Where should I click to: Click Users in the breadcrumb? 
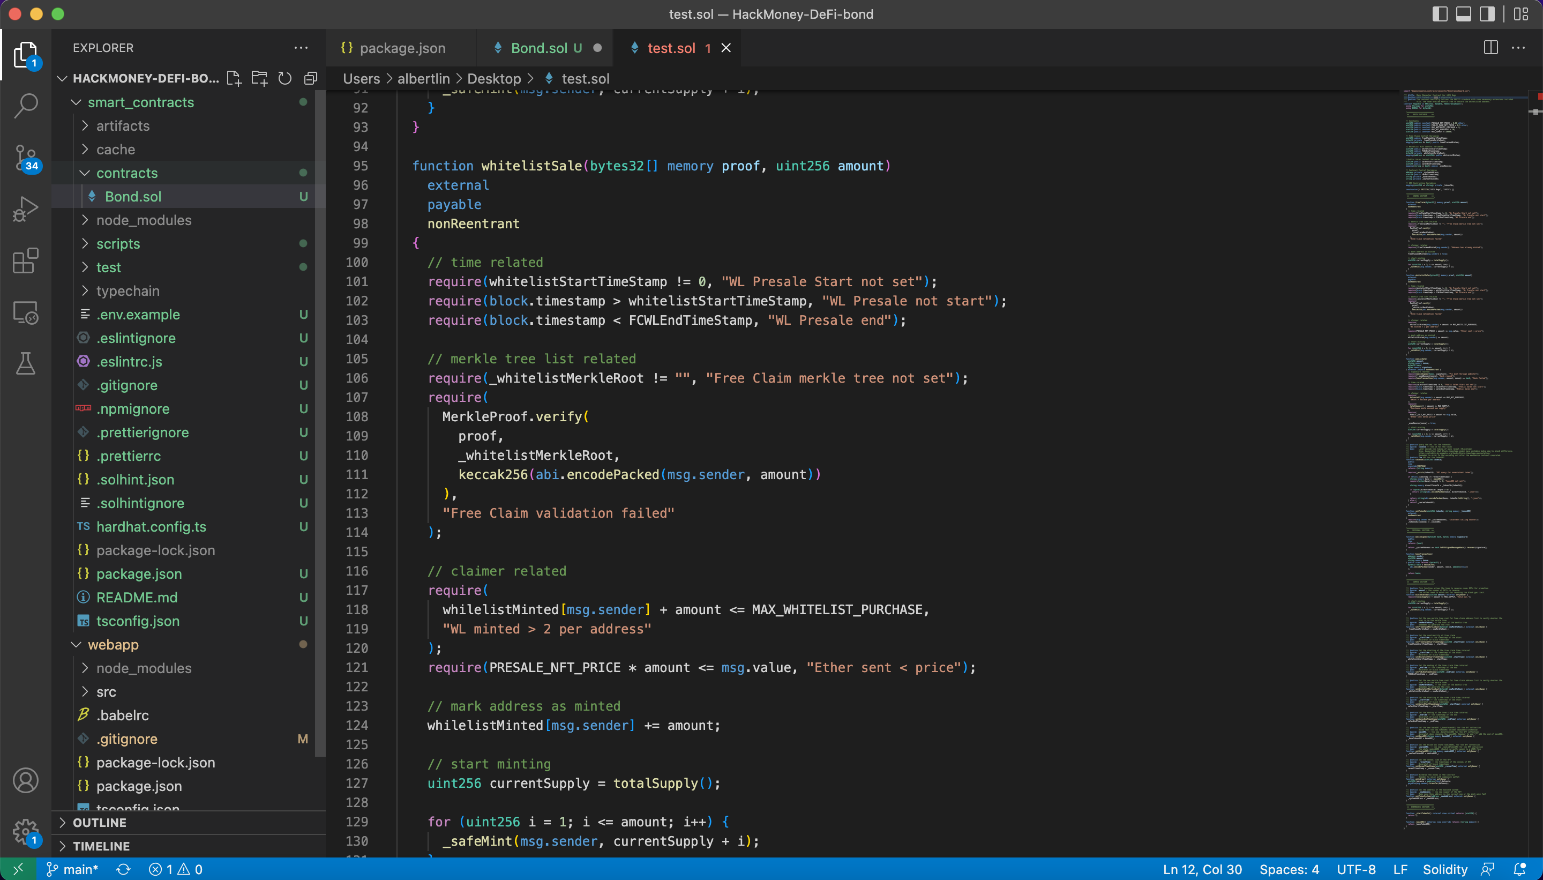click(x=361, y=79)
